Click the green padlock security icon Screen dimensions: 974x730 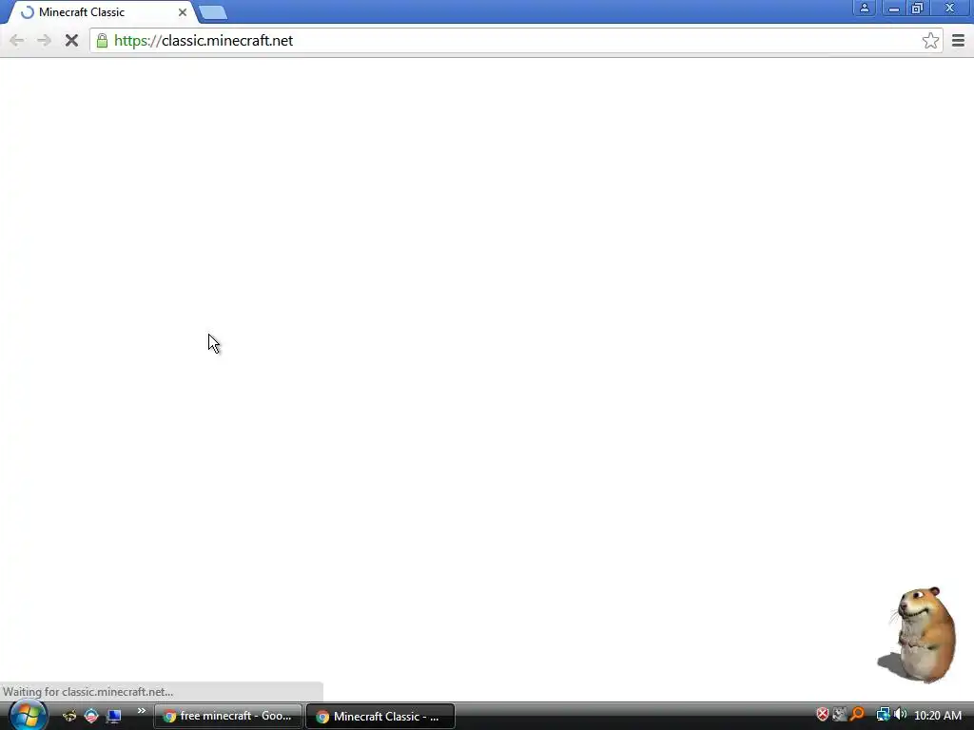102,41
